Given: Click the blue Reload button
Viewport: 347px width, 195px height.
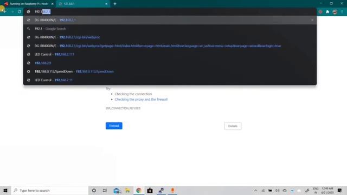Looking at the screenshot, I should [x=114, y=126].
